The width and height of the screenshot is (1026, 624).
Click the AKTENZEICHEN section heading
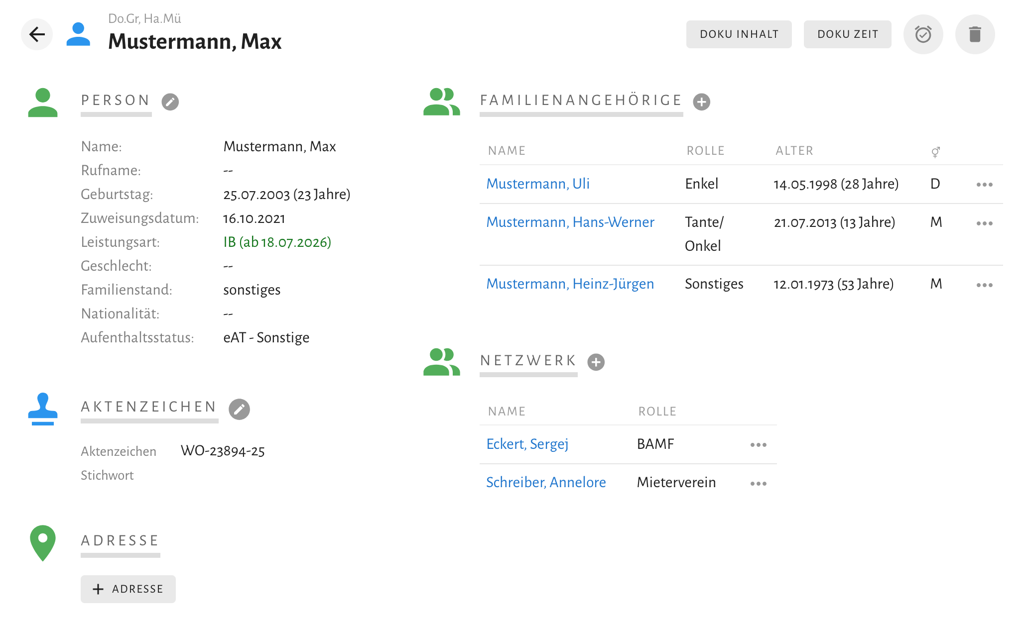tap(149, 407)
